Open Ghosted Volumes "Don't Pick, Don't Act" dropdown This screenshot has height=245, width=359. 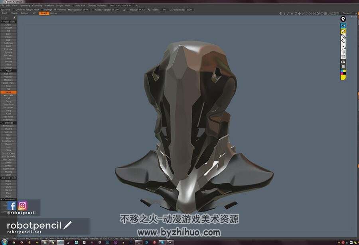[123, 6]
